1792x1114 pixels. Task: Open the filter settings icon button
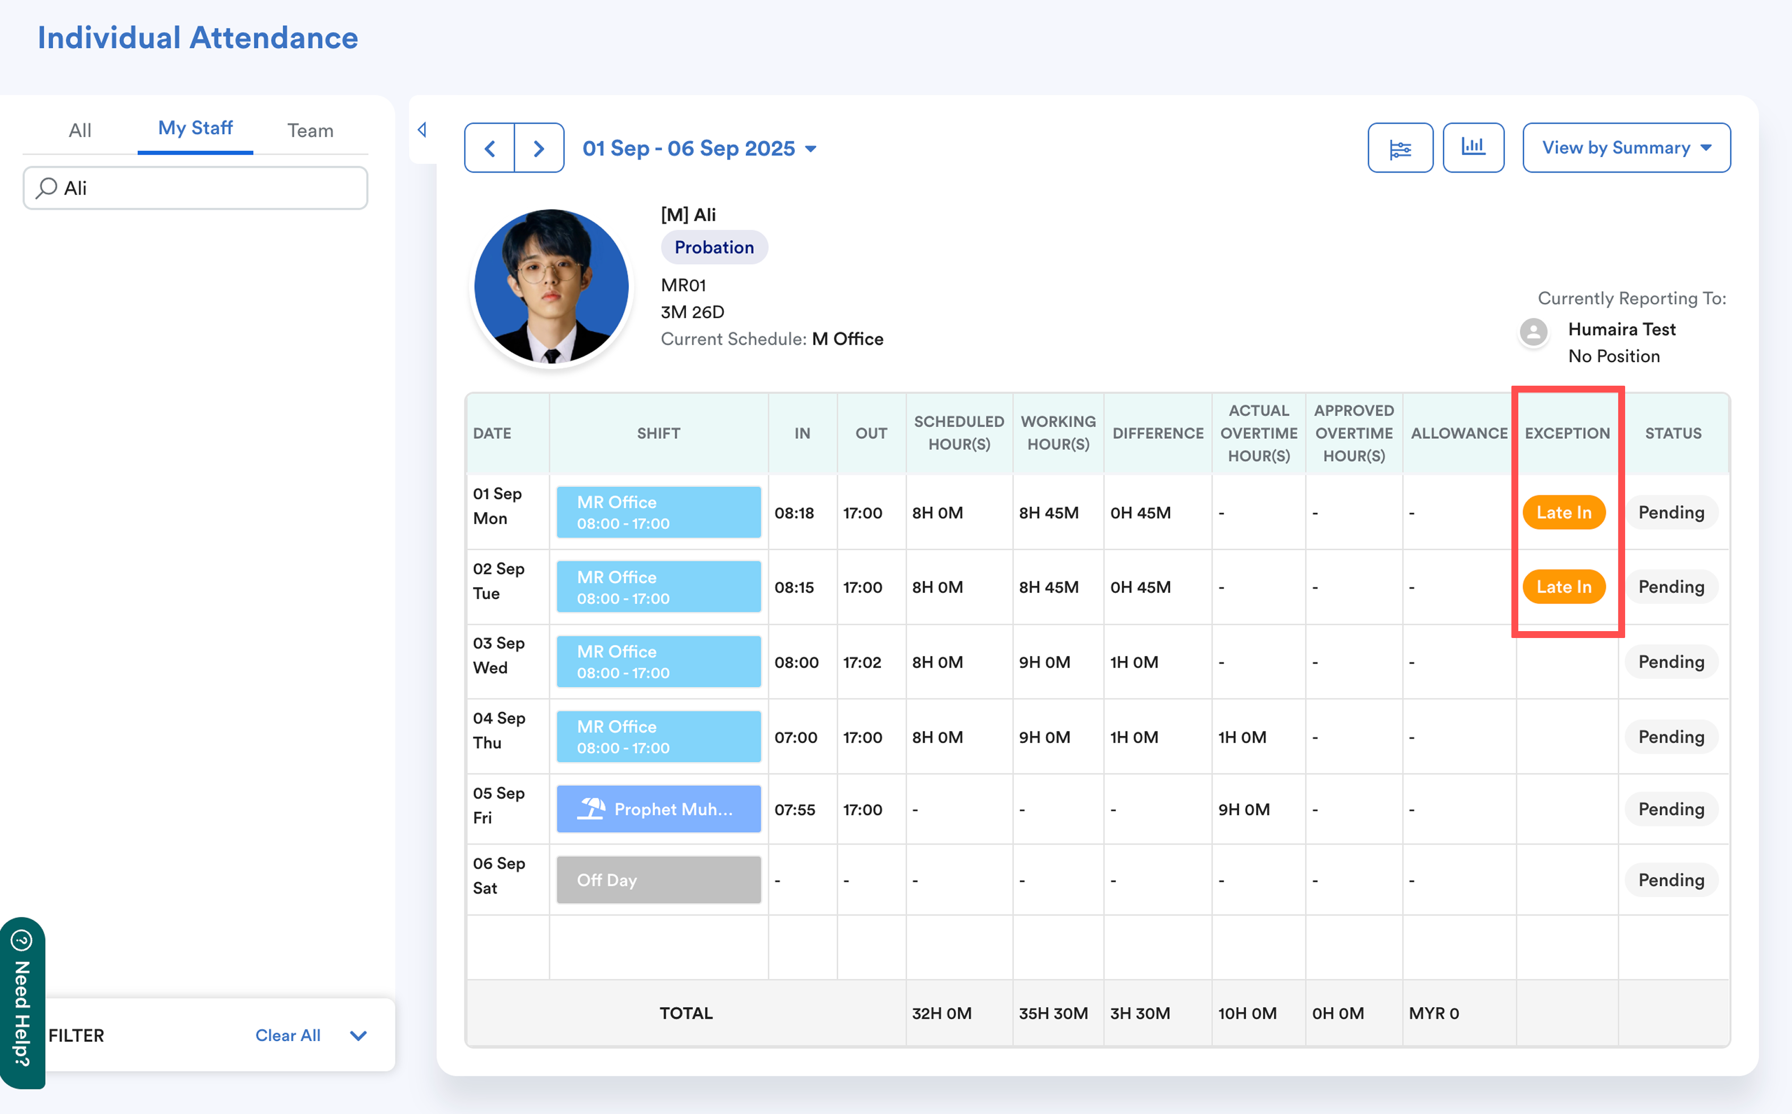[1400, 148]
